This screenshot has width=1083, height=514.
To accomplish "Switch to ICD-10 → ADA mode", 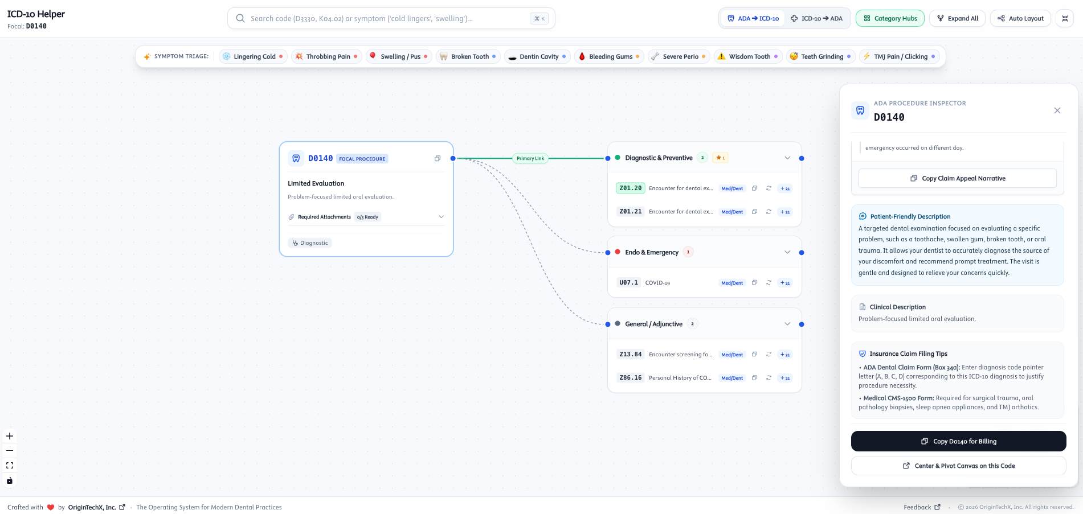I will coord(816,18).
